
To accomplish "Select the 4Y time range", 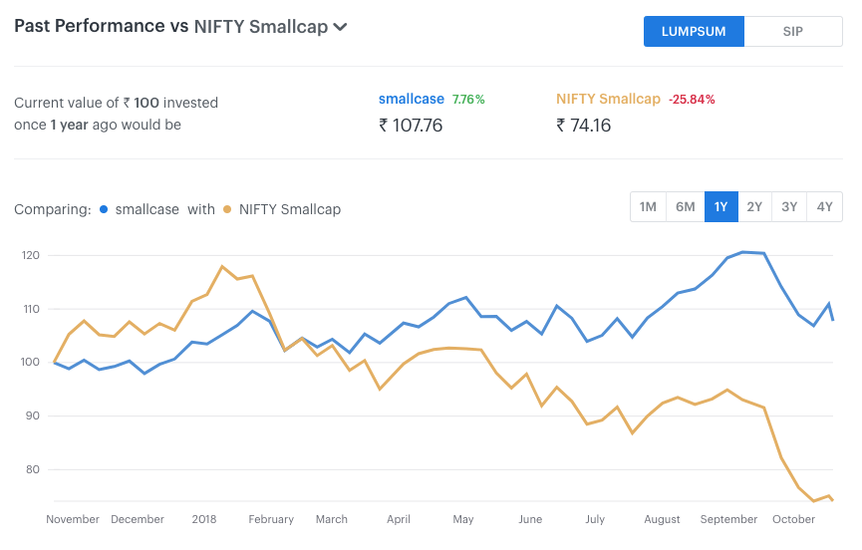I will (824, 206).
